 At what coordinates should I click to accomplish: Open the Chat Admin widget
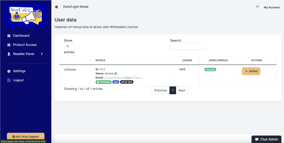(x=266, y=139)
